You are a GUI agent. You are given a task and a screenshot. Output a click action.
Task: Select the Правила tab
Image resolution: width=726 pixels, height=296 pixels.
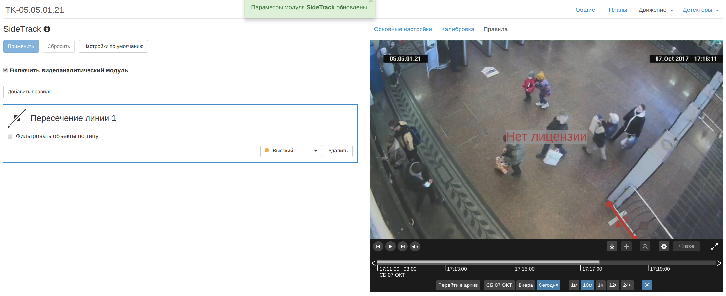tap(496, 29)
